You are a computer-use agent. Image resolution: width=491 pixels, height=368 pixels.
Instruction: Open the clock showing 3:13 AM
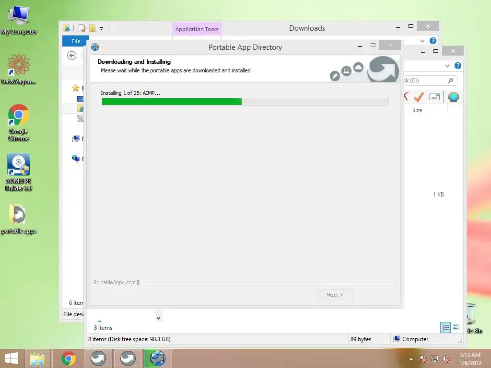pos(470,359)
